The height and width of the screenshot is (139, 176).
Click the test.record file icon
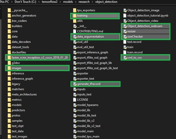(125, 42)
